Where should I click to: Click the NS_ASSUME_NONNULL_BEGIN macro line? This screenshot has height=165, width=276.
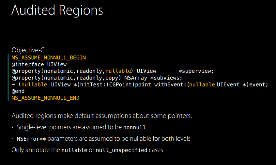tap(49, 57)
